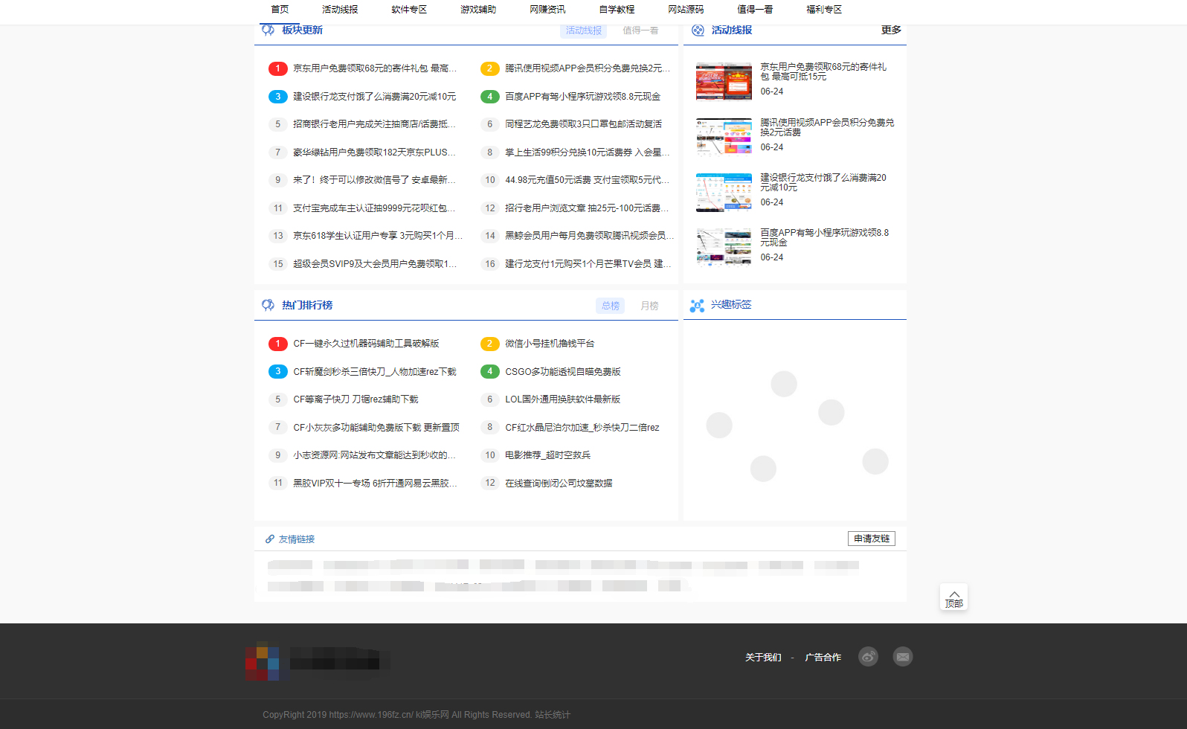Click the red number 1 badge in 板块更新
Screen dimensions: 1187x729
click(277, 68)
